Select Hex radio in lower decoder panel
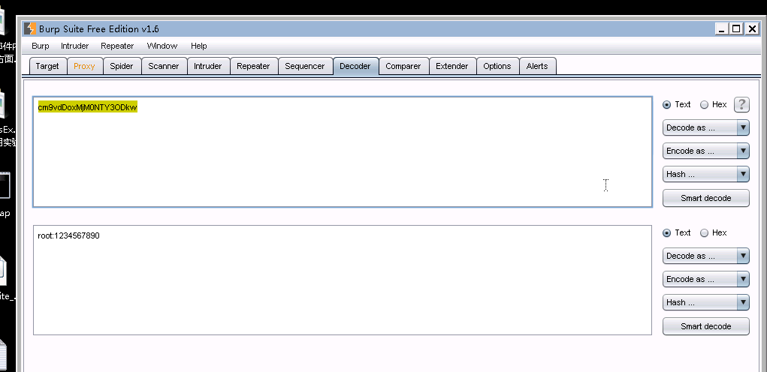 (x=705, y=232)
